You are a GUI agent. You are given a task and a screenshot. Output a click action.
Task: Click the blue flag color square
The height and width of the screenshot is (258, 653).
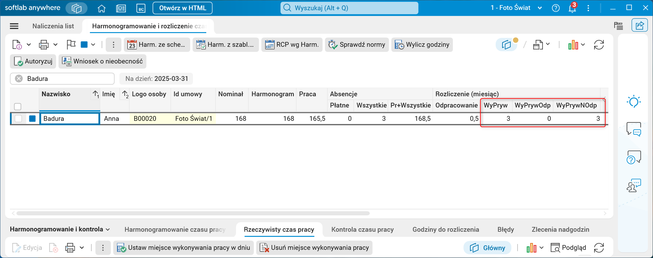tap(84, 45)
